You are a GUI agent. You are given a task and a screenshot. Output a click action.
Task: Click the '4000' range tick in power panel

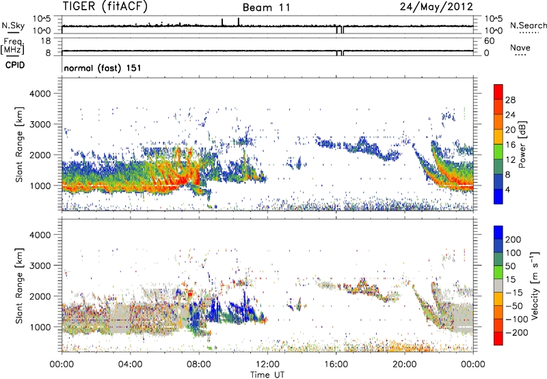coord(40,94)
